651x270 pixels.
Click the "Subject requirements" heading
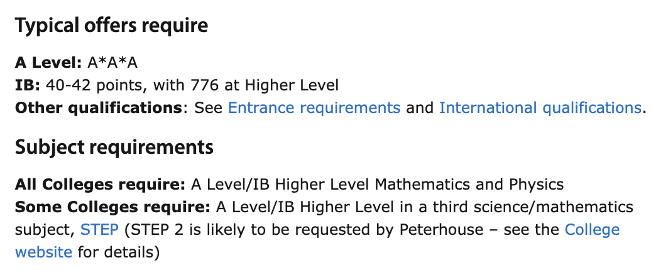(114, 147)
